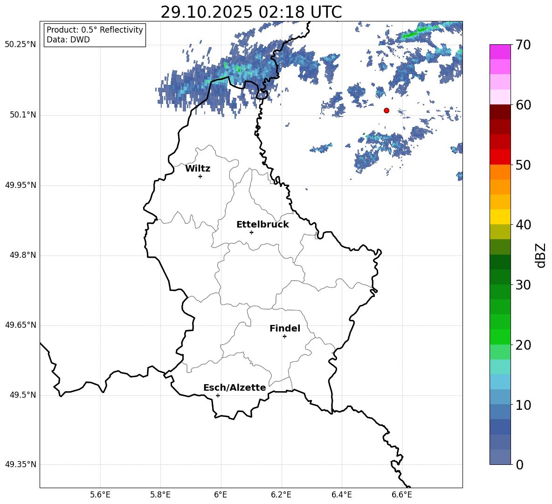Viewport: 552px width, 504px height.
Task: Click the Wiltz cross marker
Action: [200, 176]
